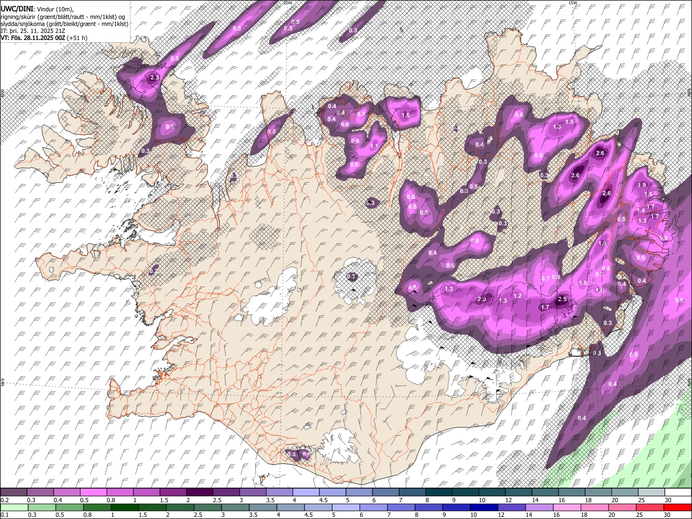This screenshot has height=519, width=692.
Task: Click the bright red rain swatch labeled 30
Action: 677,508
